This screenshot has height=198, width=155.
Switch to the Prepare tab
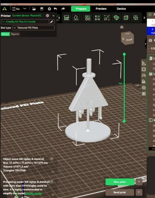pos(81,9)
